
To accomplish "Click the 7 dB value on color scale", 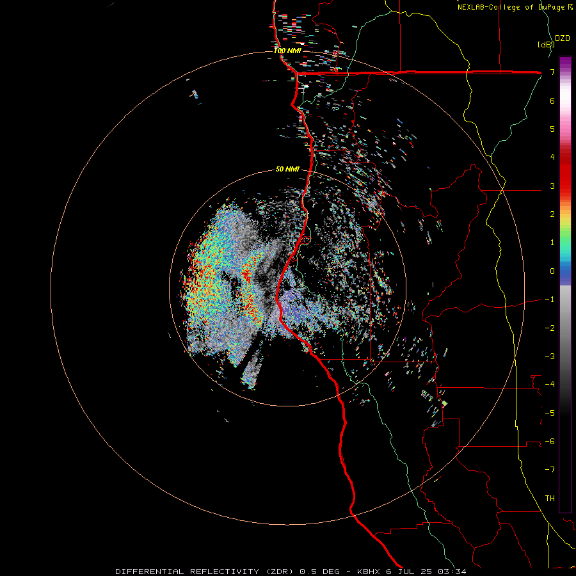I will [x=552, y=72].
